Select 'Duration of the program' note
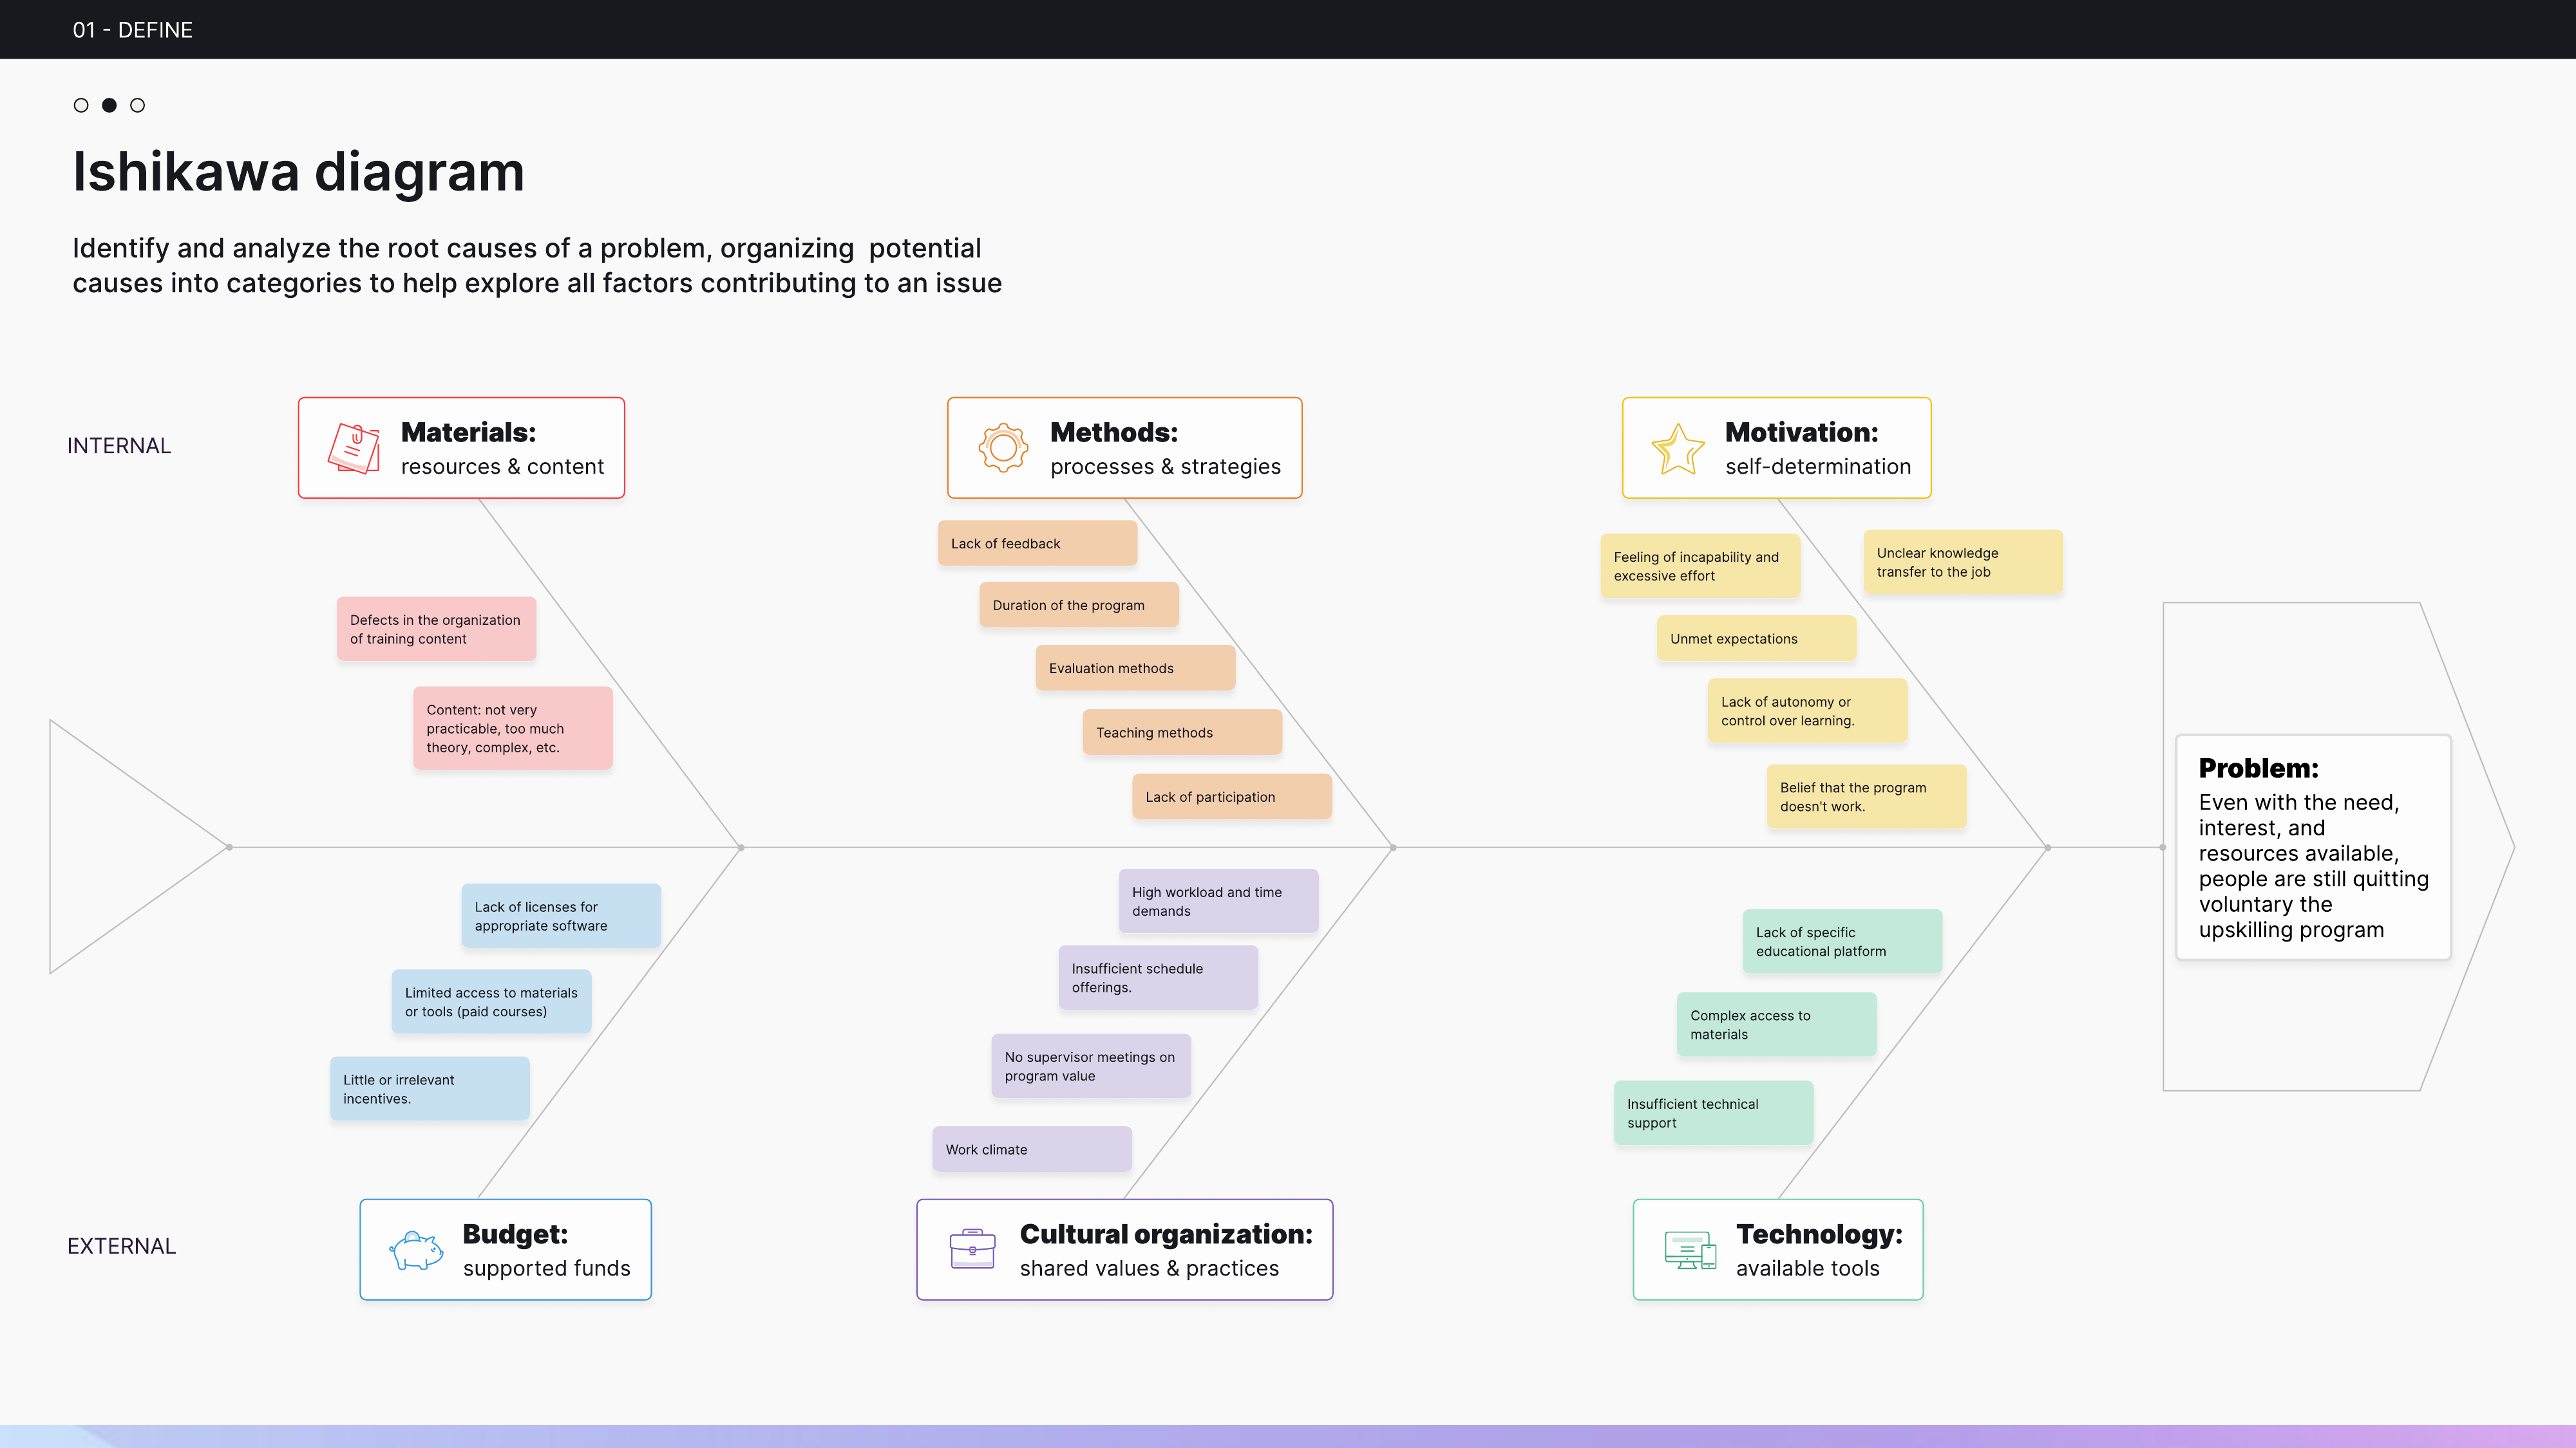Viewport: 2576px width, 1448px height. (x=1079, y=604)
